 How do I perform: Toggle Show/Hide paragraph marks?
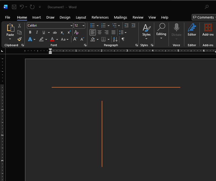123,39
